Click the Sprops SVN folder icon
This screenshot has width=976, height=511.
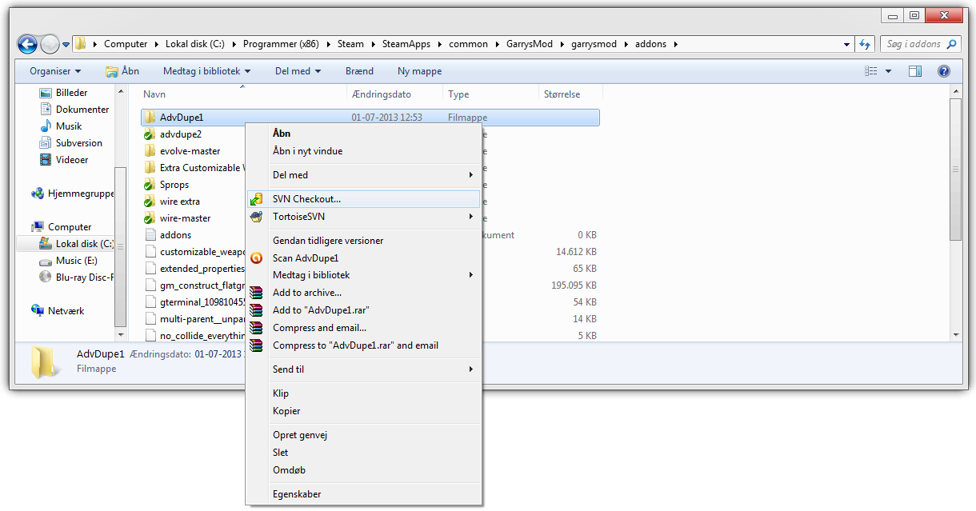pos(150,185)
